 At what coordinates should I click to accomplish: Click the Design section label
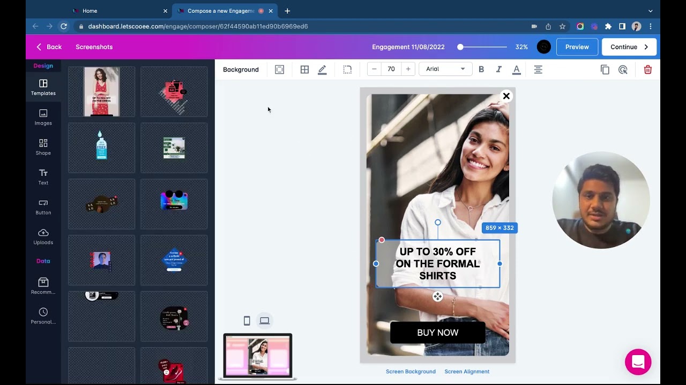[43, 66]
